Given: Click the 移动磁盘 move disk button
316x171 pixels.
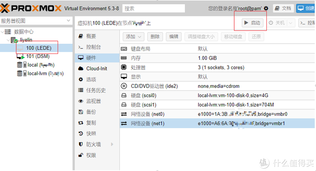Looking at the screenshot, I should point(233,37).
